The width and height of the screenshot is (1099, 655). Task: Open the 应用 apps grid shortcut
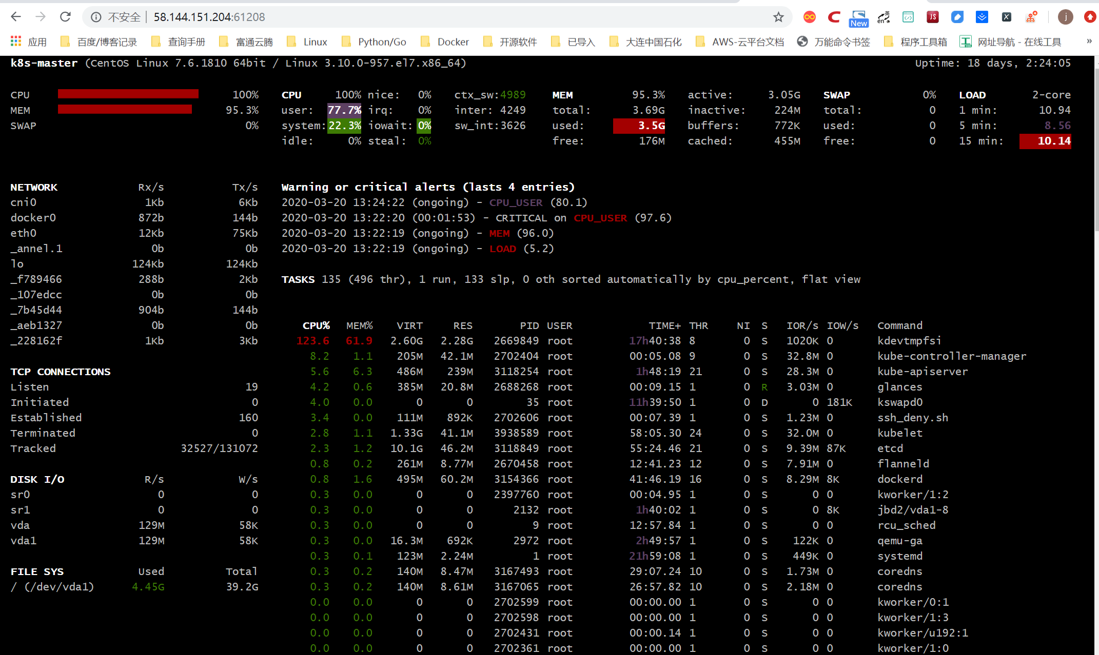click(29, 42)
